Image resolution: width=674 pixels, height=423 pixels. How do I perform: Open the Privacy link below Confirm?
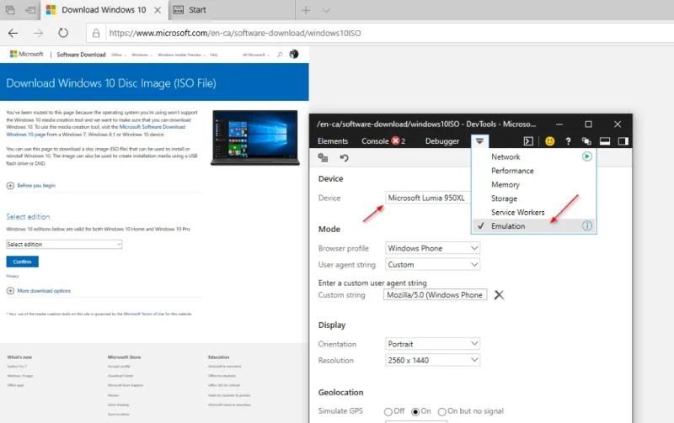tap(13, 276)
